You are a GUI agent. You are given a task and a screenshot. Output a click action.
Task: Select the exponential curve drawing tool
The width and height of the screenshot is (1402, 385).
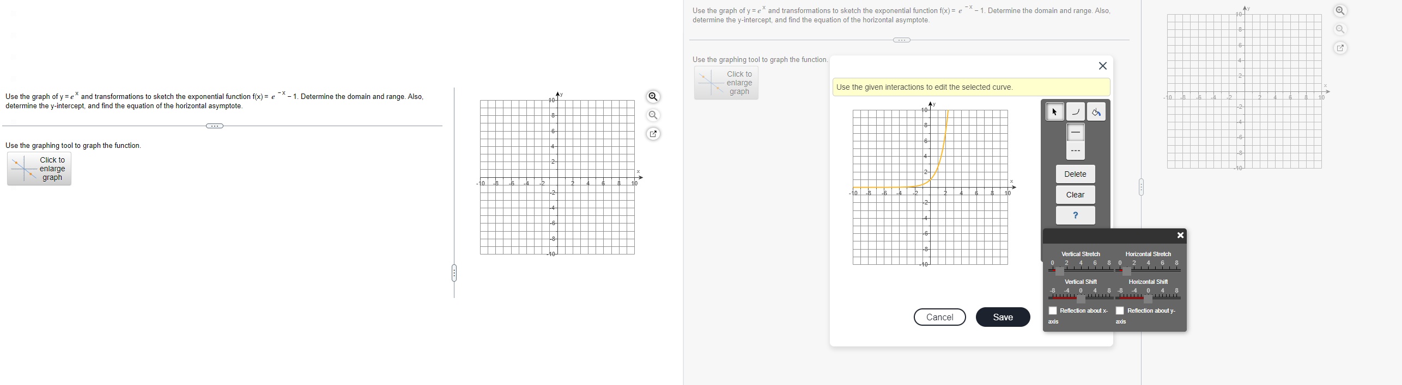click(1075, 111)
